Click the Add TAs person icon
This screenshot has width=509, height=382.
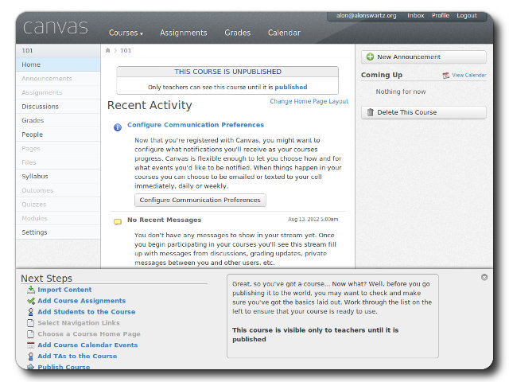30,357
